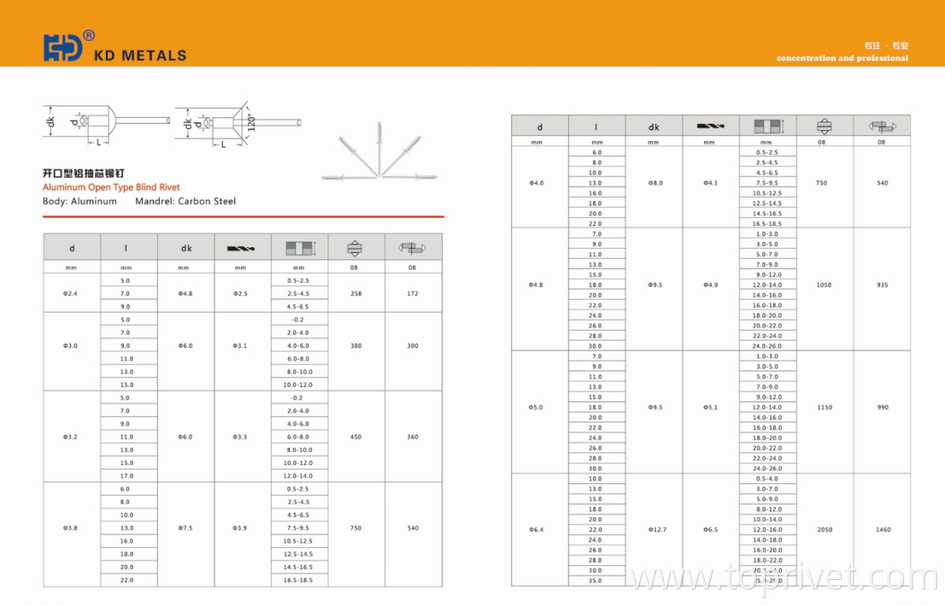Click the '360' shear value cell

[413, 437]
